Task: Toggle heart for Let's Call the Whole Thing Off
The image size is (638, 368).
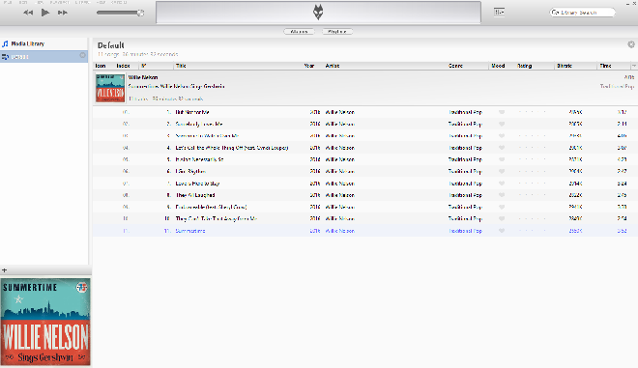Action: (502, 148)
